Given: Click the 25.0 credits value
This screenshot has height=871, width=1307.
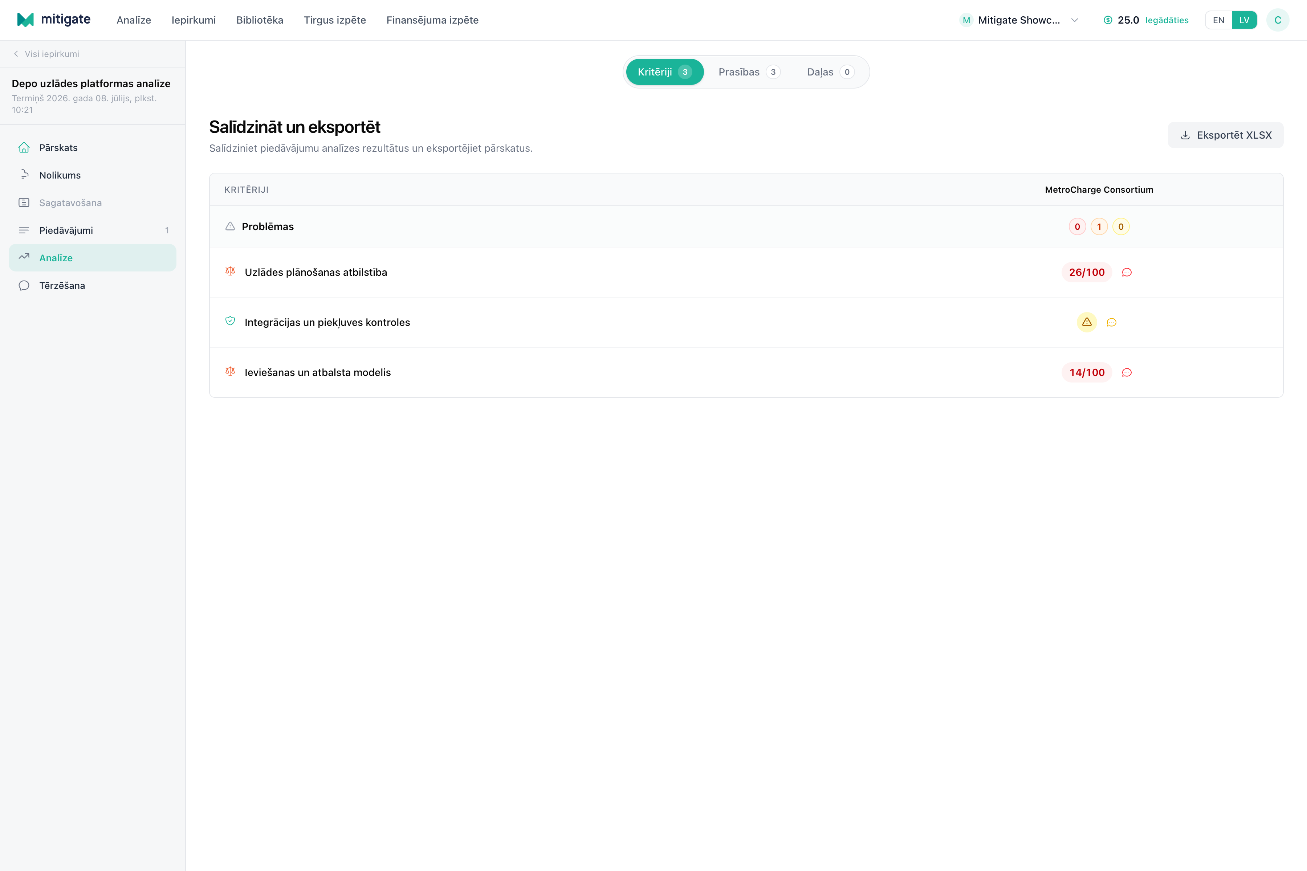Looking at the screenshot, I should click(1128, 20).
